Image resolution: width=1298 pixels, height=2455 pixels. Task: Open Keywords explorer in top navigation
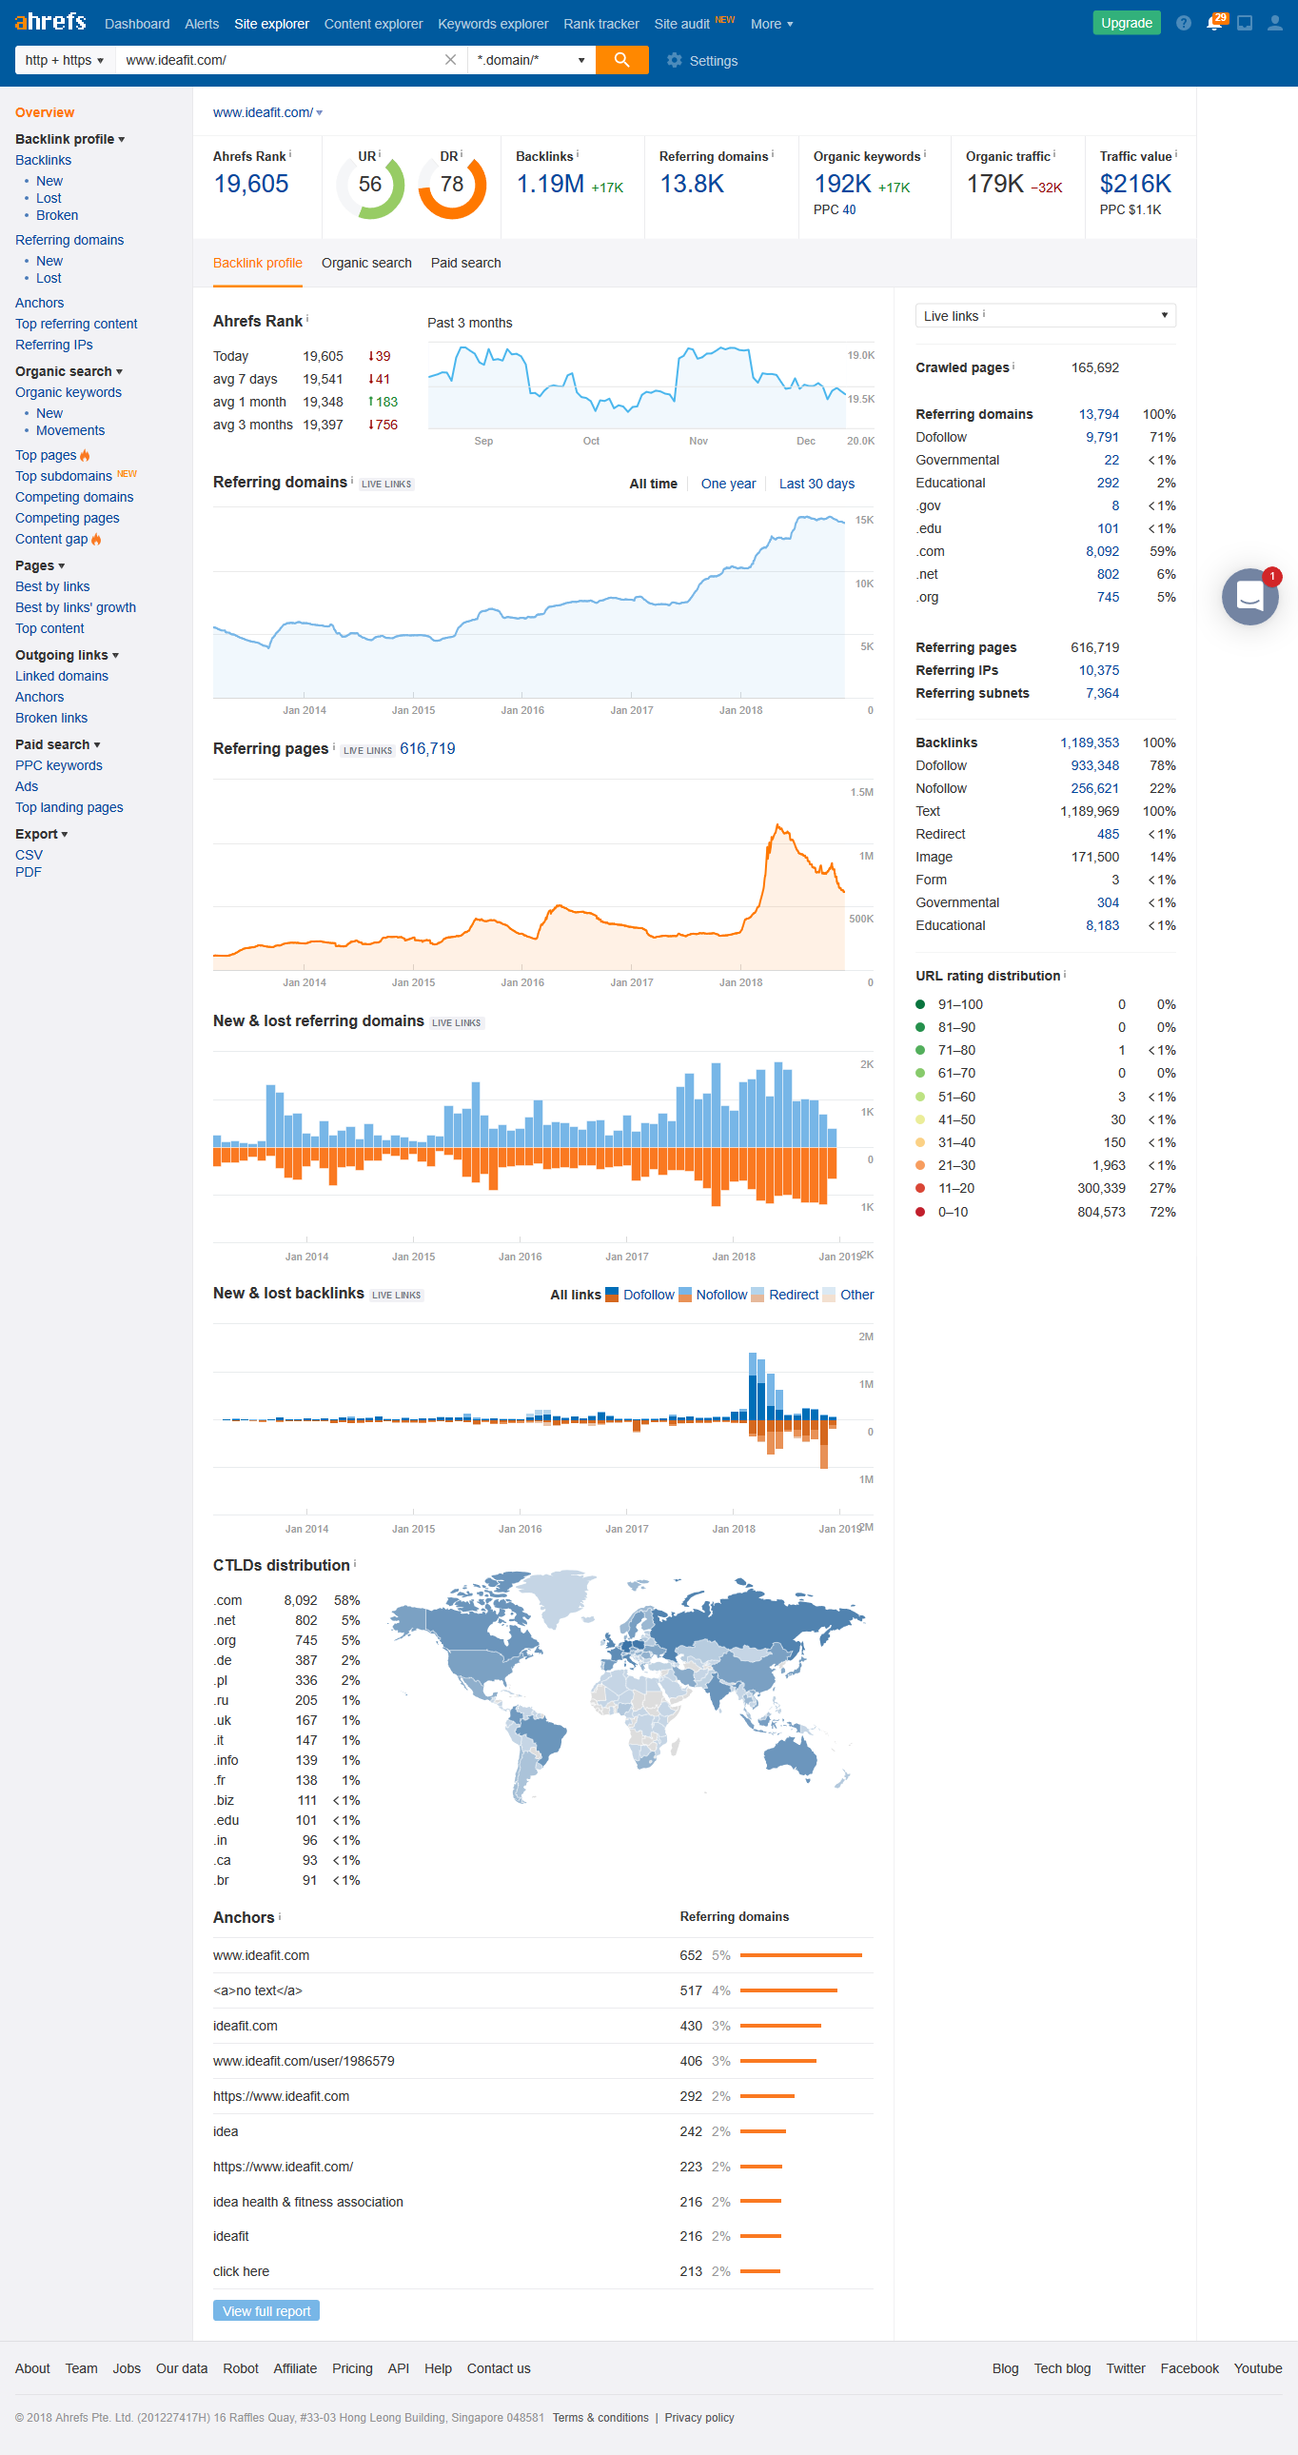click(x=493, y=24)
